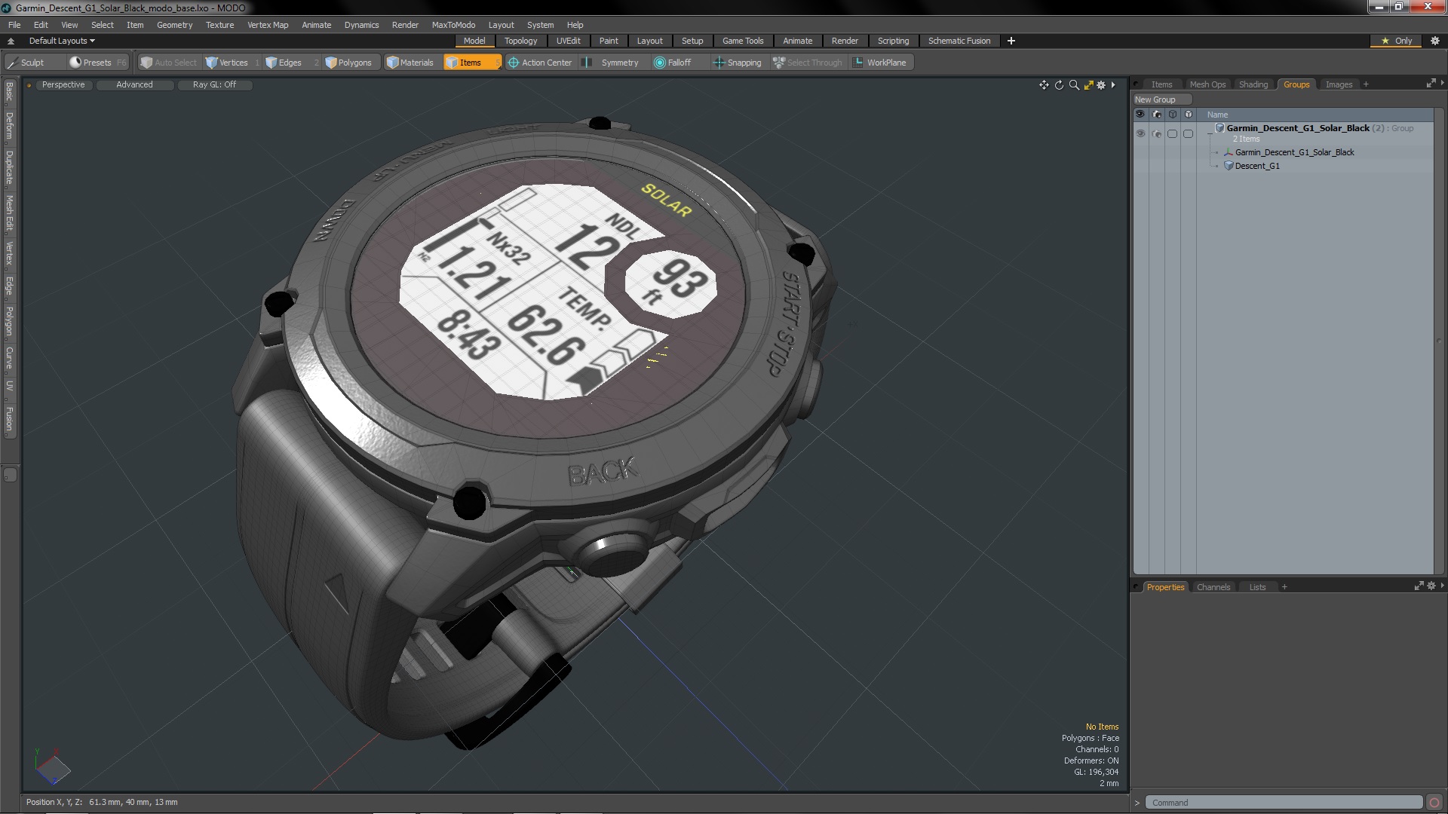Open the Perspective view type dropdown
The height and width of the screenshot is (814, 1448).
63,84
